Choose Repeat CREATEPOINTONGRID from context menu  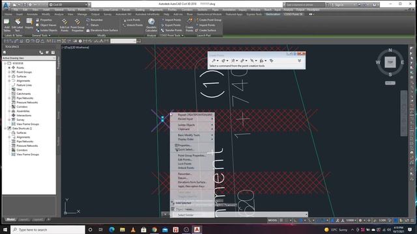click(x=192, y=114)
